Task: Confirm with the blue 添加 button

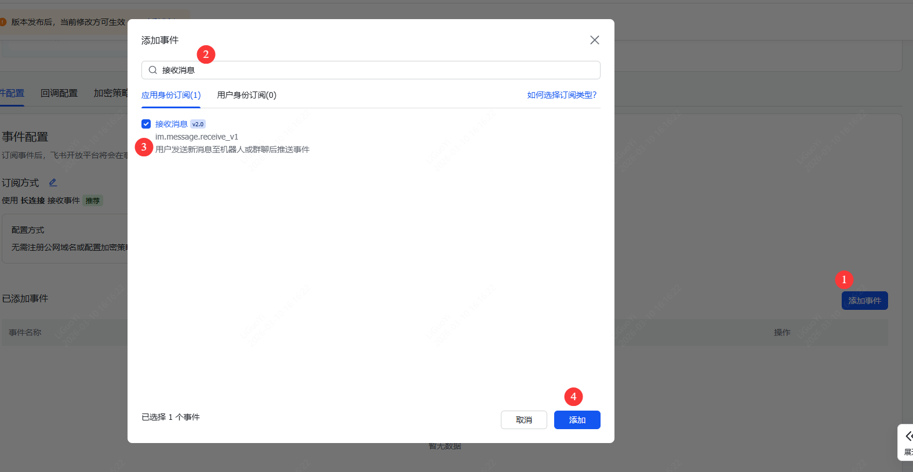Action: [x=577, y=420]
